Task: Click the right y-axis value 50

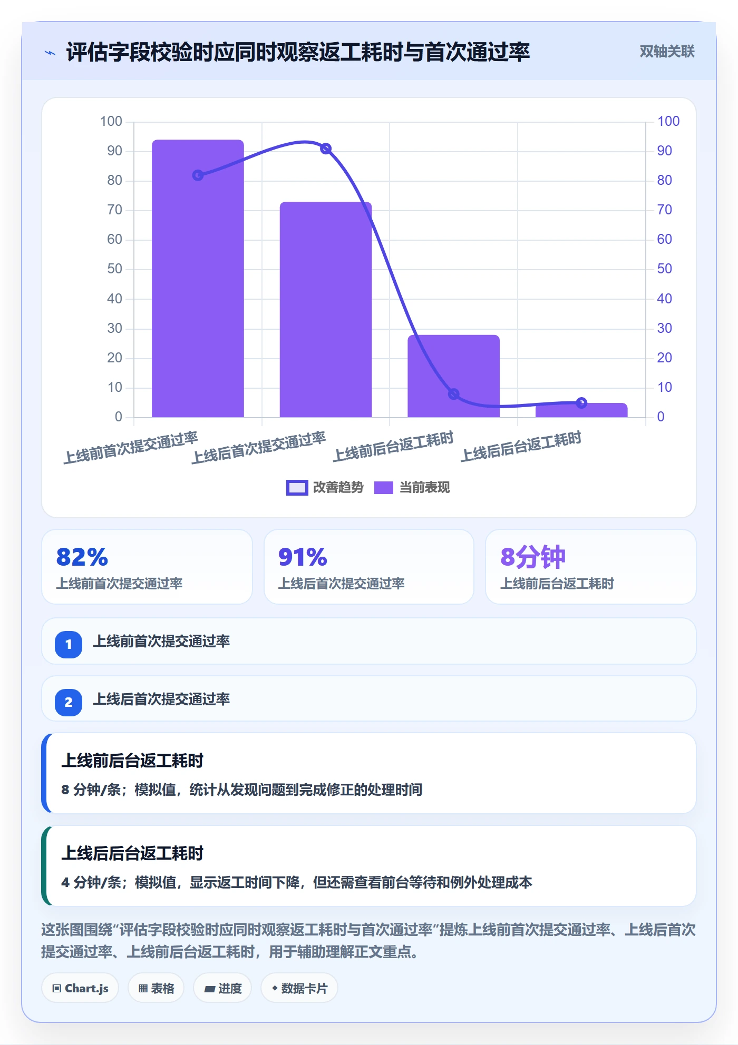Action: [x=664, y=269]
